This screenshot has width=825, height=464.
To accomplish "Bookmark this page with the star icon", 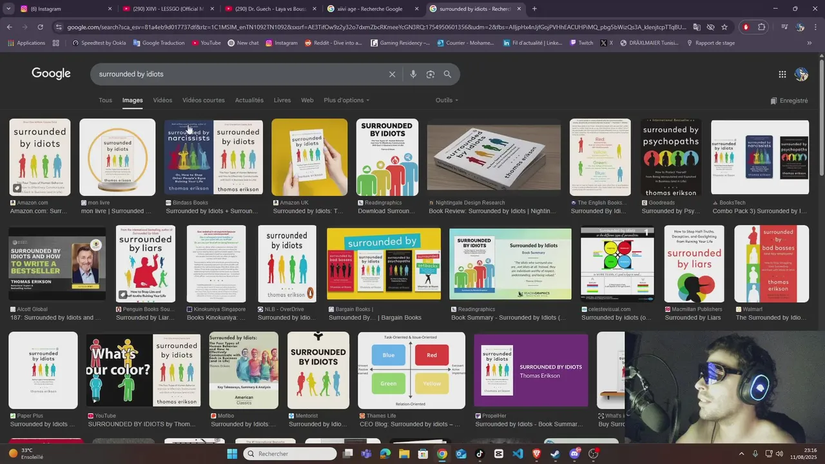I will click(x=724, y=27).
